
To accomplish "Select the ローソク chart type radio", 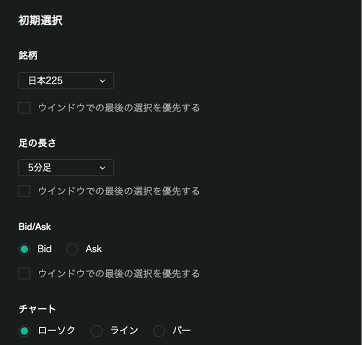I will tap(25, 331).
